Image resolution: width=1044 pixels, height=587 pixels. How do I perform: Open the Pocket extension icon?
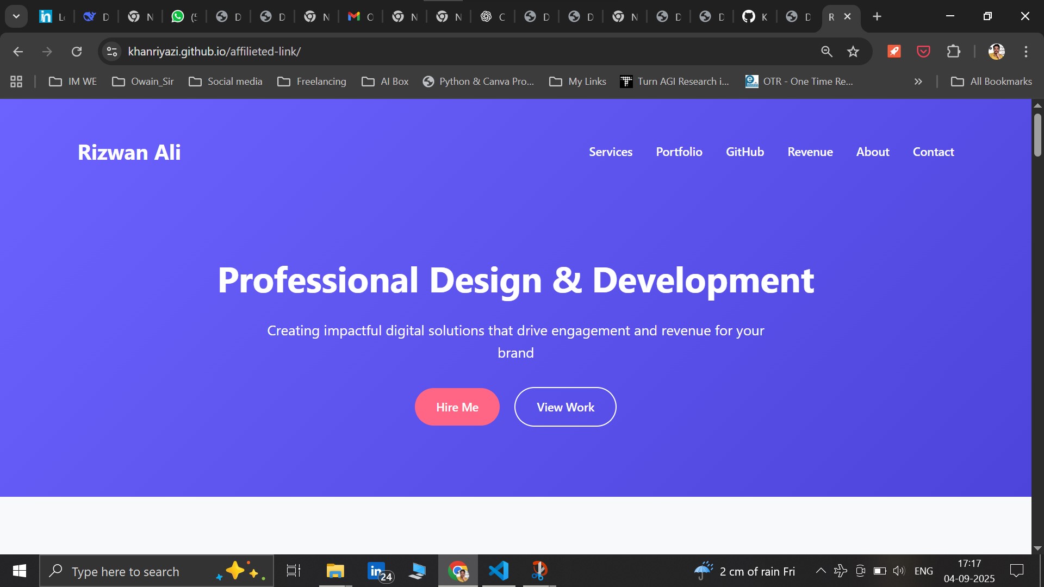pos(923,52)
